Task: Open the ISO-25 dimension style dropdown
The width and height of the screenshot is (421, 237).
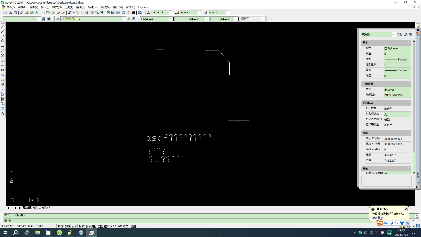Action: coord(200,13)
